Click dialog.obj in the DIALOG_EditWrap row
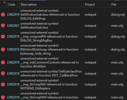Screen dimensions: 127x100 click(x=118, y=15)
